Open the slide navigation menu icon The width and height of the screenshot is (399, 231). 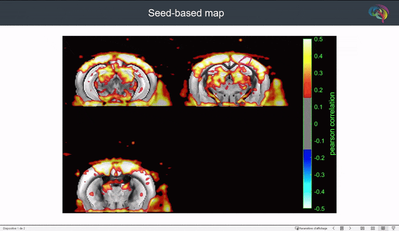pos(342,228)
